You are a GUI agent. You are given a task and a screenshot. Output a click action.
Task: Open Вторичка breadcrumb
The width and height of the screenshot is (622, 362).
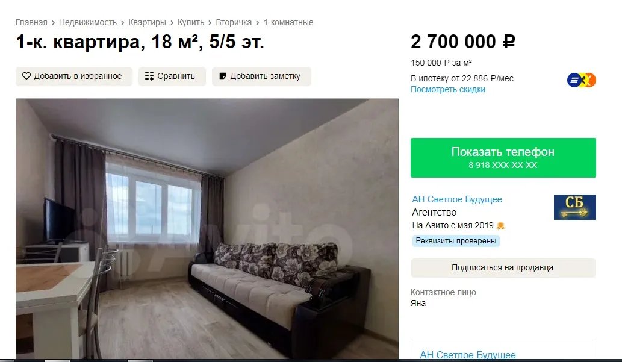click(x=234, y=23)
